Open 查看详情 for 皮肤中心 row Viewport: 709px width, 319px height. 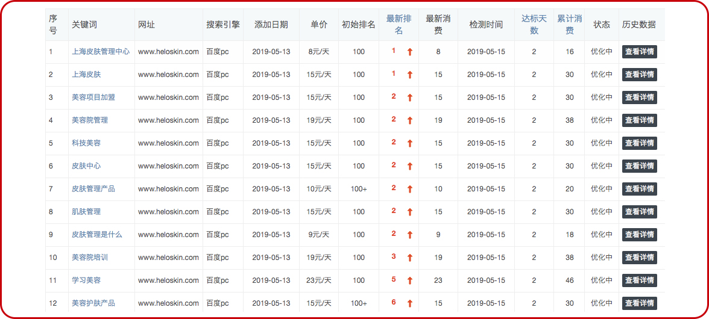[x=639, y=166]
